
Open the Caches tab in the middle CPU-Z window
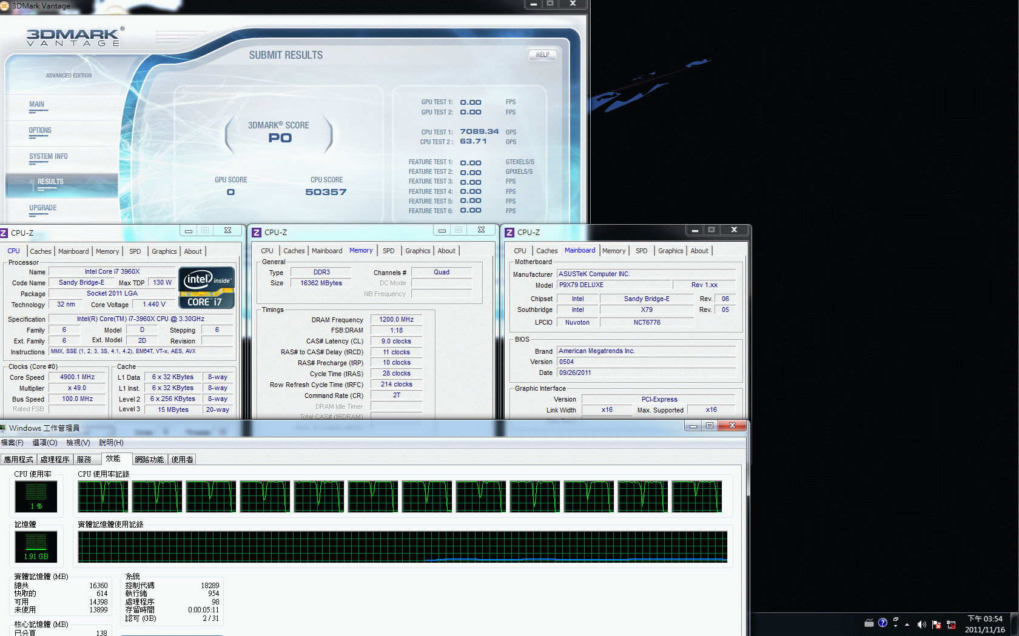point(294,251)
